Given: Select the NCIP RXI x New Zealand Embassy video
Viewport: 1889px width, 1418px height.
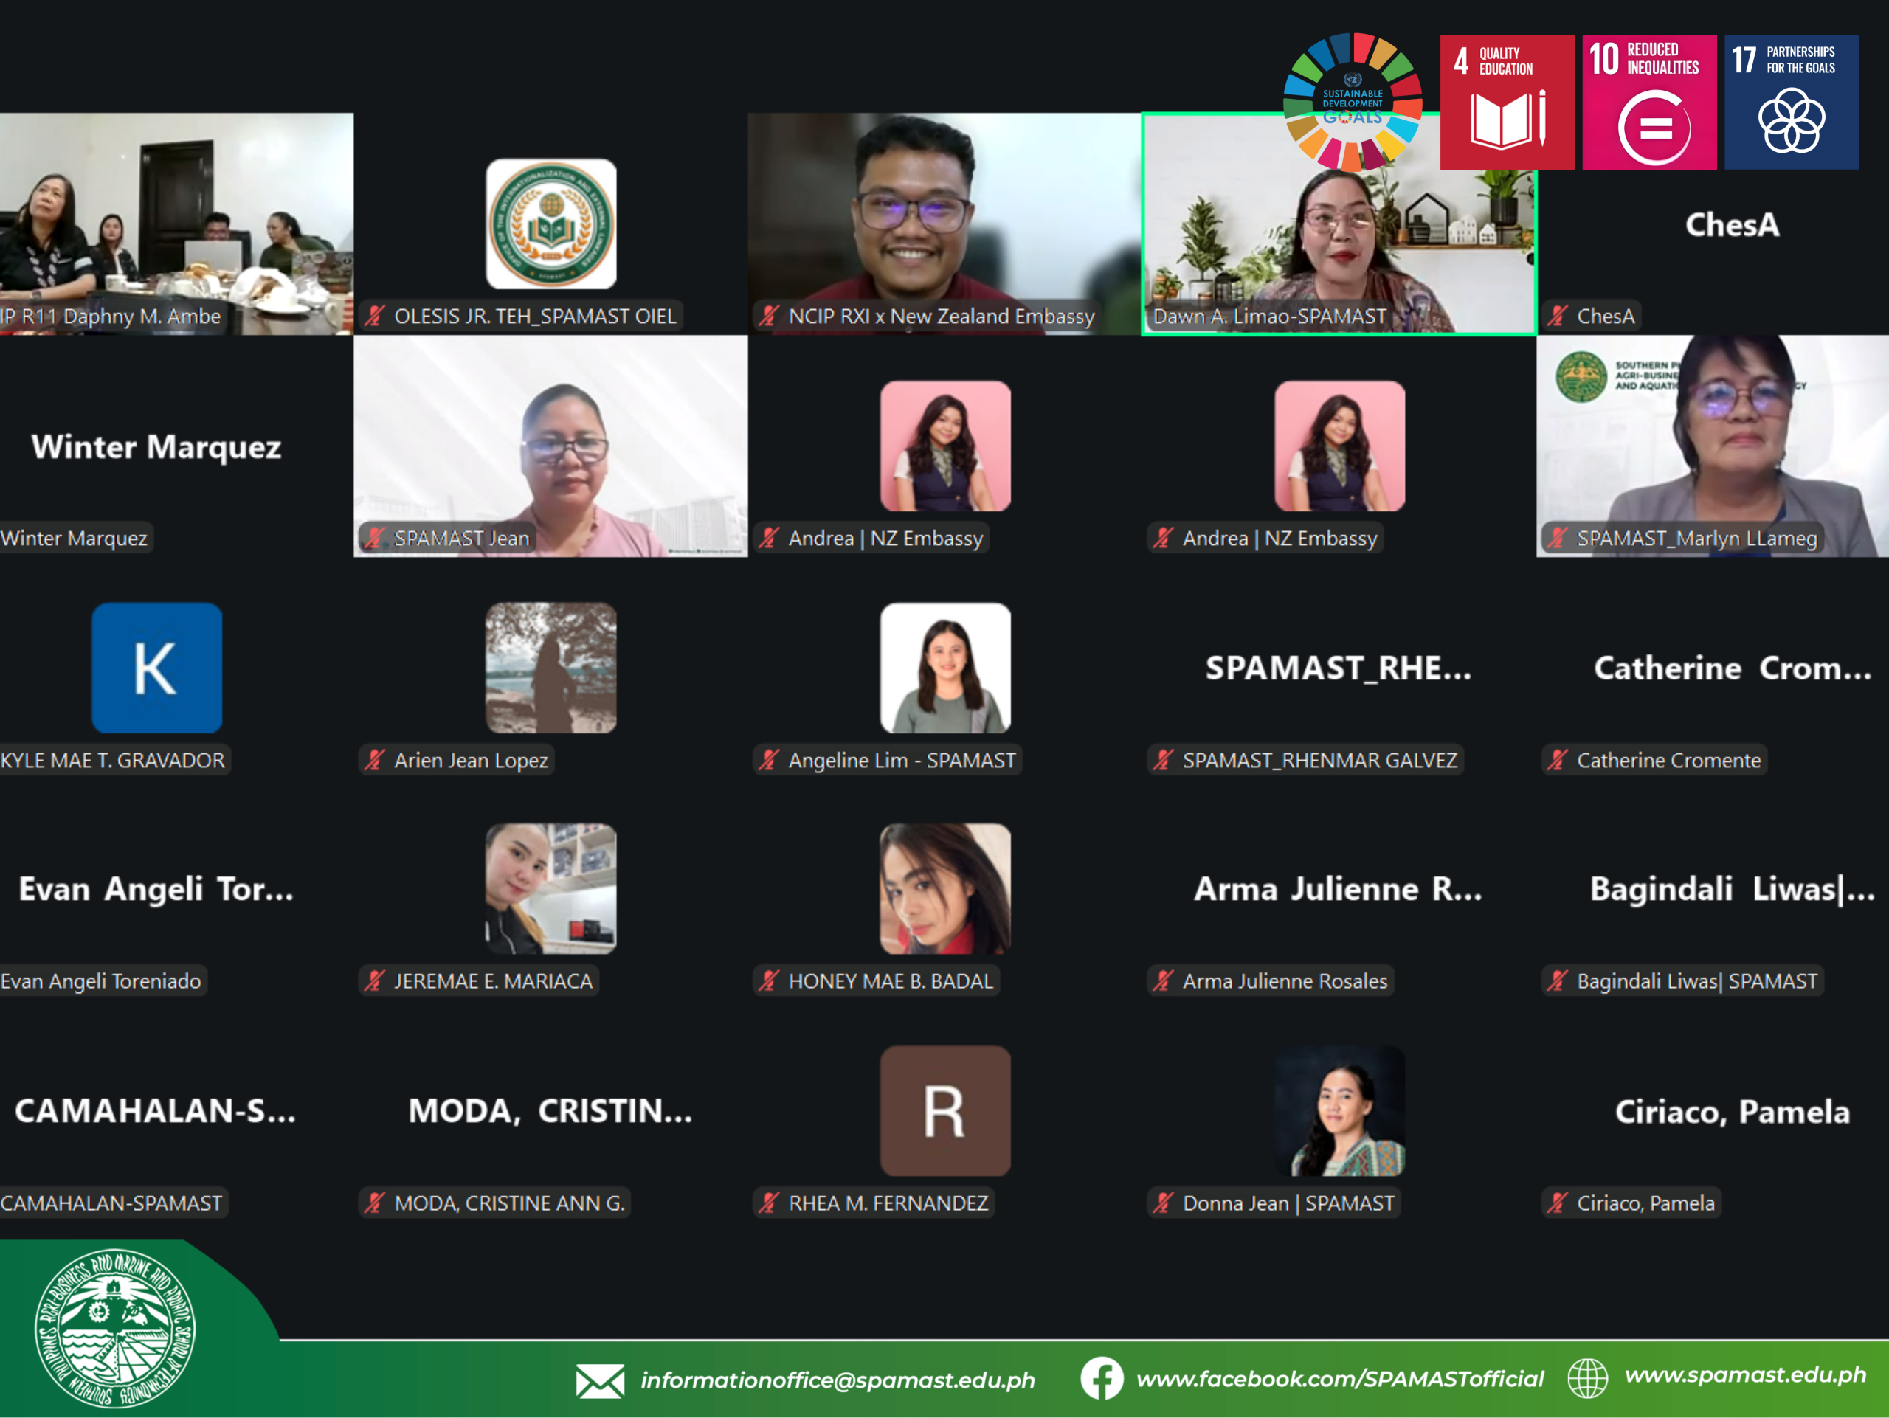Looking at the screenshot, I should 944,224.
